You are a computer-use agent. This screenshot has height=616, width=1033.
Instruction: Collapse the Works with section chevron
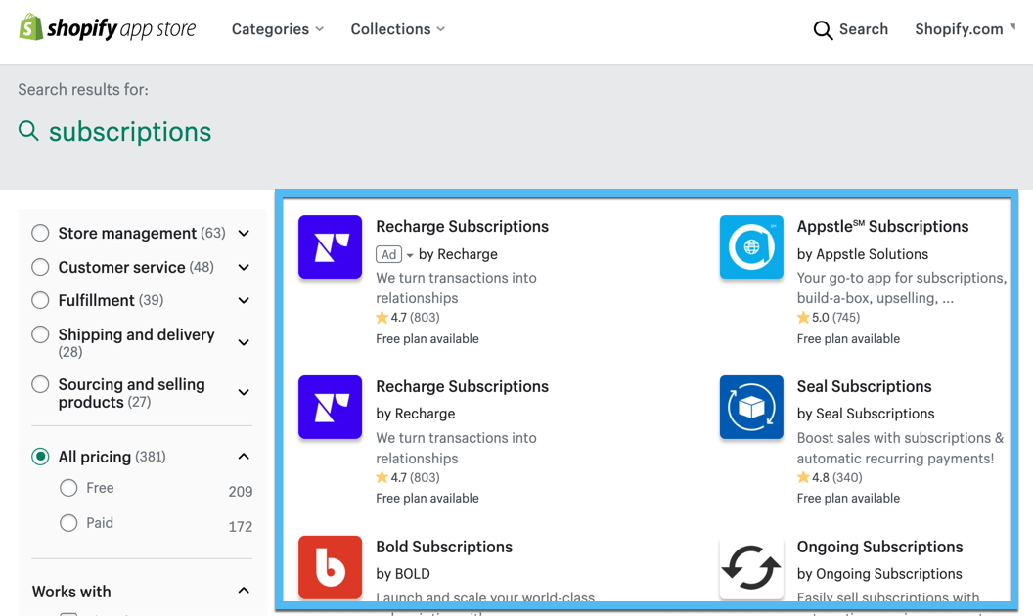tap(244, 591)
